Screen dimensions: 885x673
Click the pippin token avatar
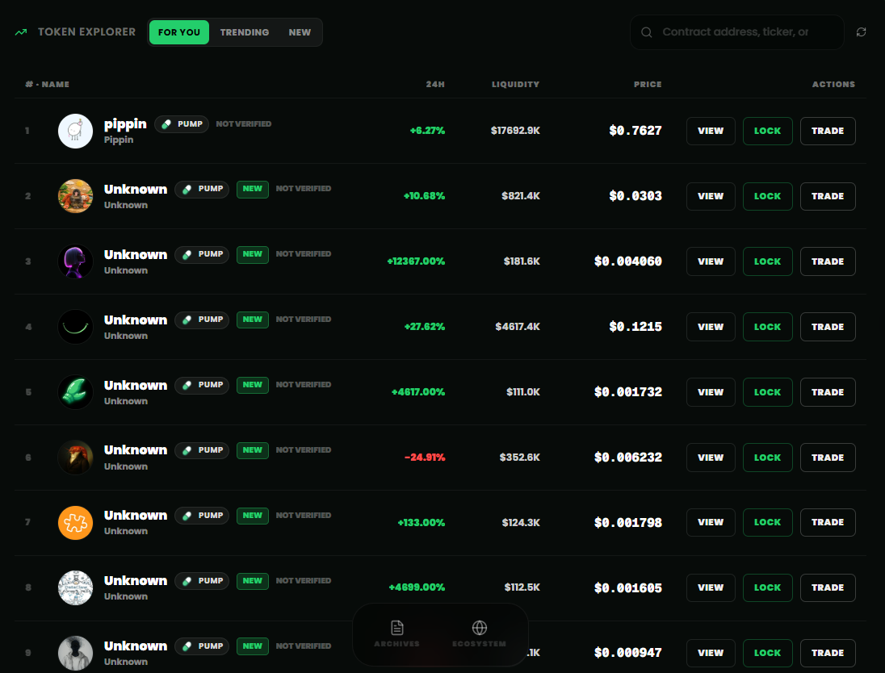pyautogui.click(x=76, y=131)
